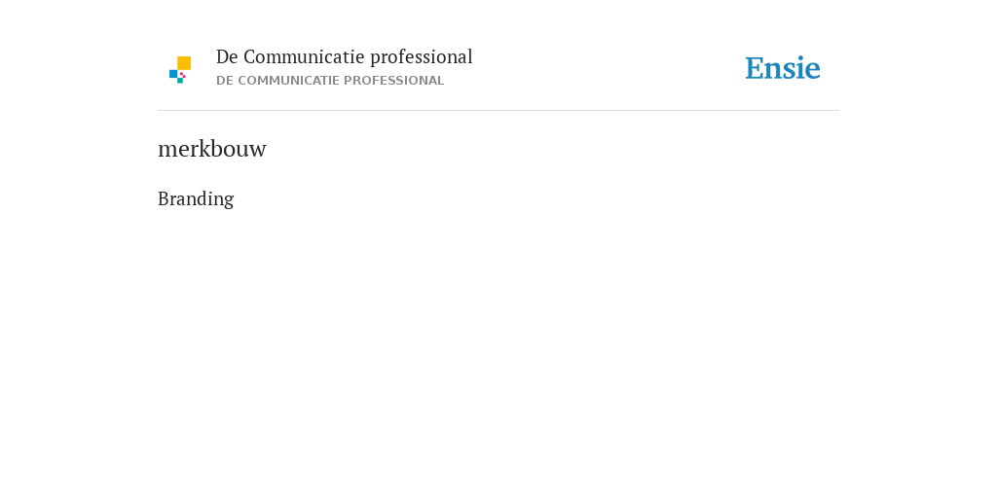The width and height of the screenshot is (997, 498).
Task: Click the uppercase 'DE COMMUNICATIE PROFESSIONAL' subtitle
Action: (330, 81)
